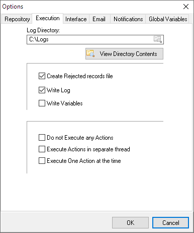The width and height of the screenshot is (194, 233).
Task: Click the Log Directory label
Action: pyautogui.click(x=43, y=30)
